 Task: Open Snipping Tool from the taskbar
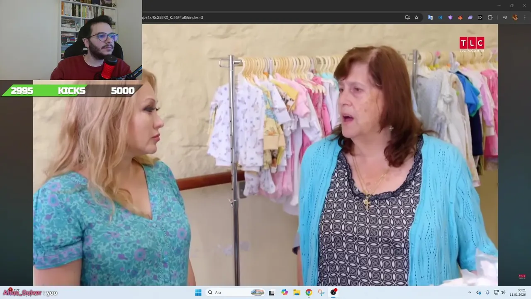pos(321,292)
